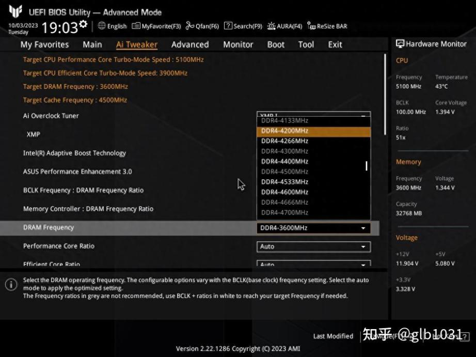476x357 pixels.
Task: Click the dropdown list scrollbar thumb
Action: point(367,166)
